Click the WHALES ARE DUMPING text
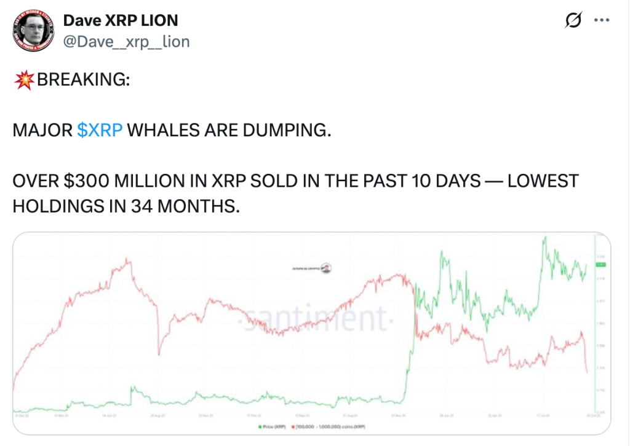 [x=229, y=130]
